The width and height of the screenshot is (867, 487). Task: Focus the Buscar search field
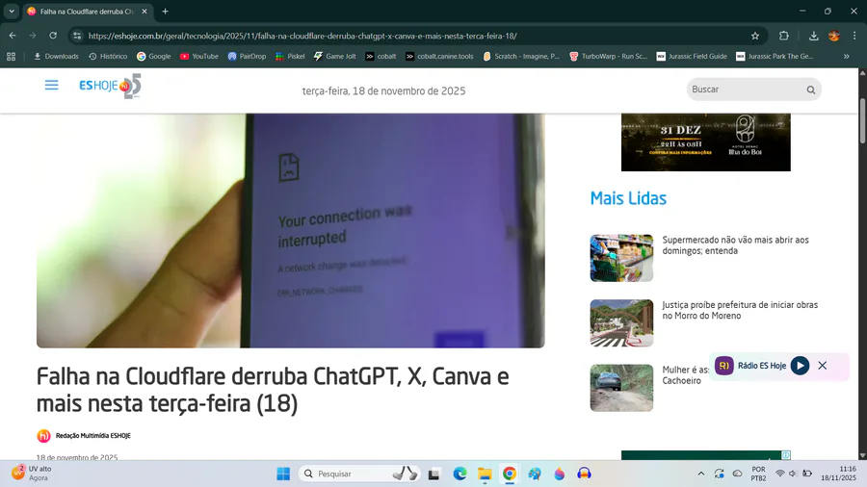click(x=753, y=90)
